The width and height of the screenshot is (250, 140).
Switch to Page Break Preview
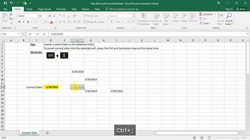209,138
